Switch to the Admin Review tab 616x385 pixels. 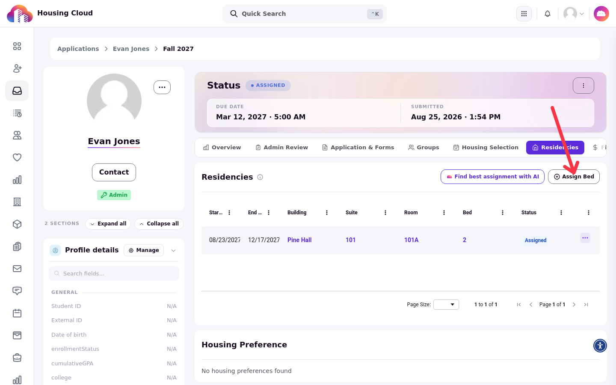[x=282, y=148]
